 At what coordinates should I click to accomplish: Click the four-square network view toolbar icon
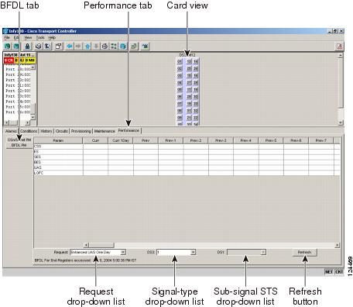[114, 47]
